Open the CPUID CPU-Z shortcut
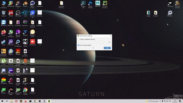 (x=11, y=42)
